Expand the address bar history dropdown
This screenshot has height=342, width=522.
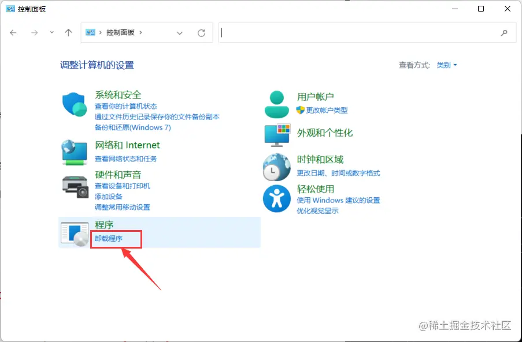pos(180,33)
